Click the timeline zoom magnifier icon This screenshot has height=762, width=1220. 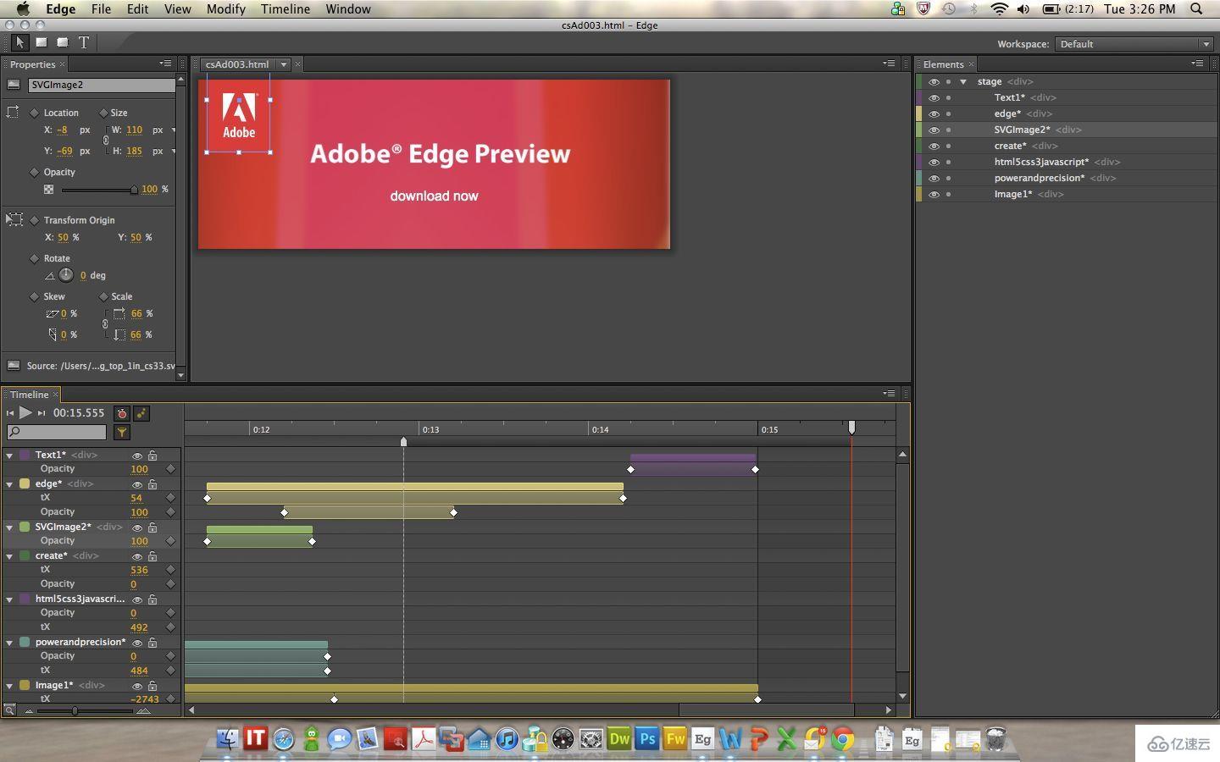point(9,710)
